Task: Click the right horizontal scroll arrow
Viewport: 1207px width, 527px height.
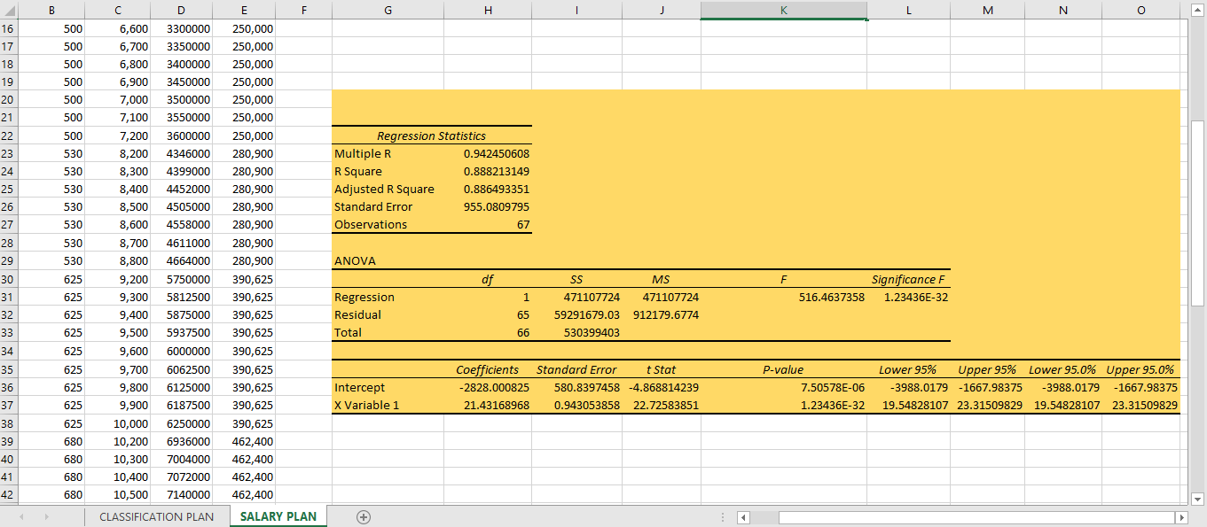Action: [x=1182, y=516]
